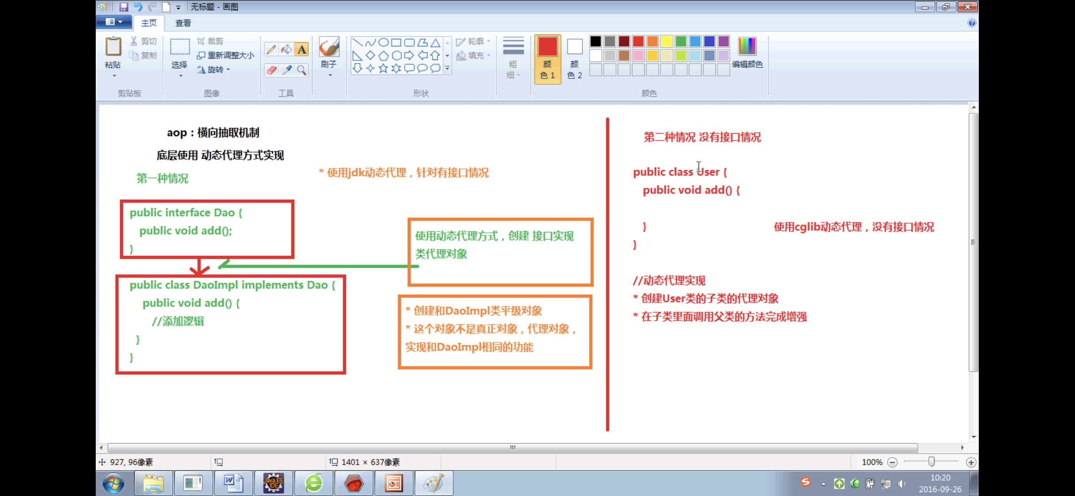
Task: Select the Color picker eyedropper tool
Action: click(286, 70)
